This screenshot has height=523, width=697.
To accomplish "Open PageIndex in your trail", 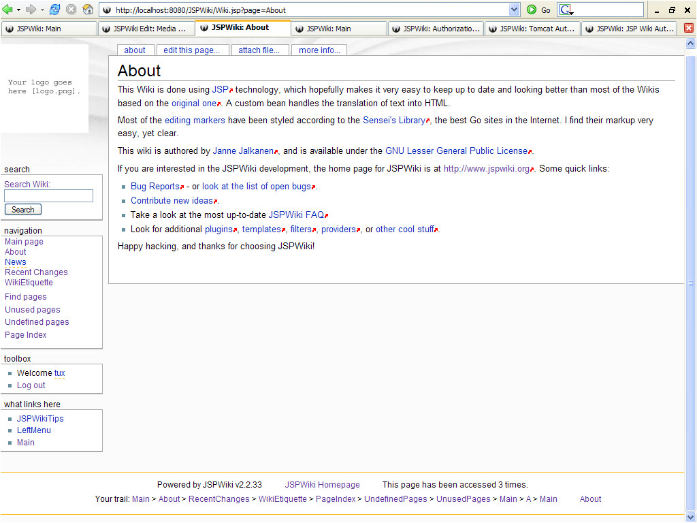I will point(336,499).
